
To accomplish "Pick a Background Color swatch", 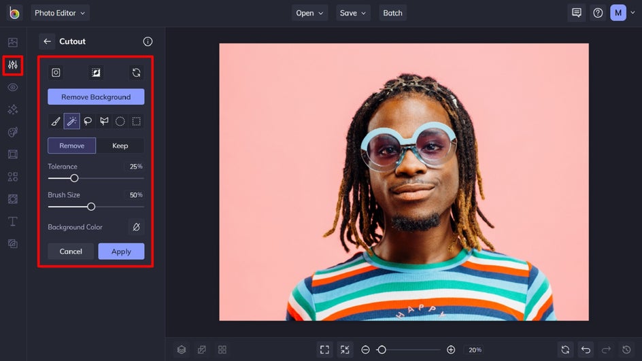I will coord(136,227).
